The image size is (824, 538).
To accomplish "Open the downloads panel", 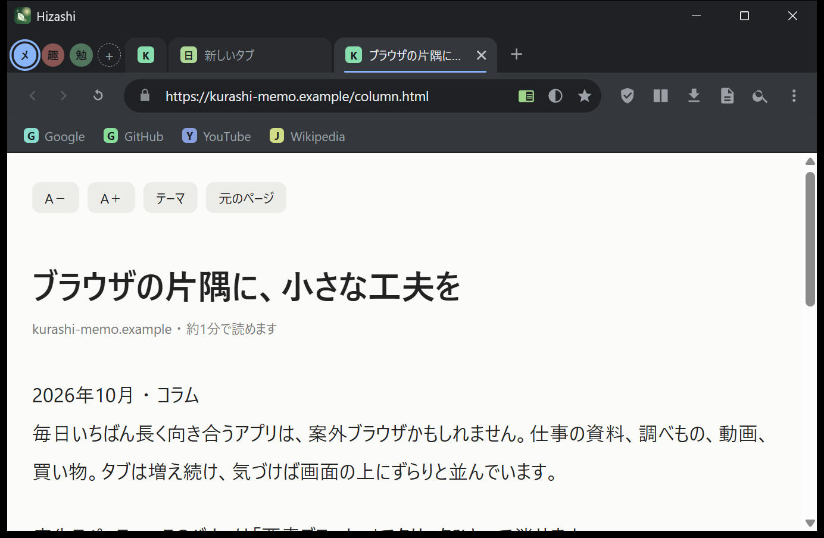I will (x=694, y=96).
